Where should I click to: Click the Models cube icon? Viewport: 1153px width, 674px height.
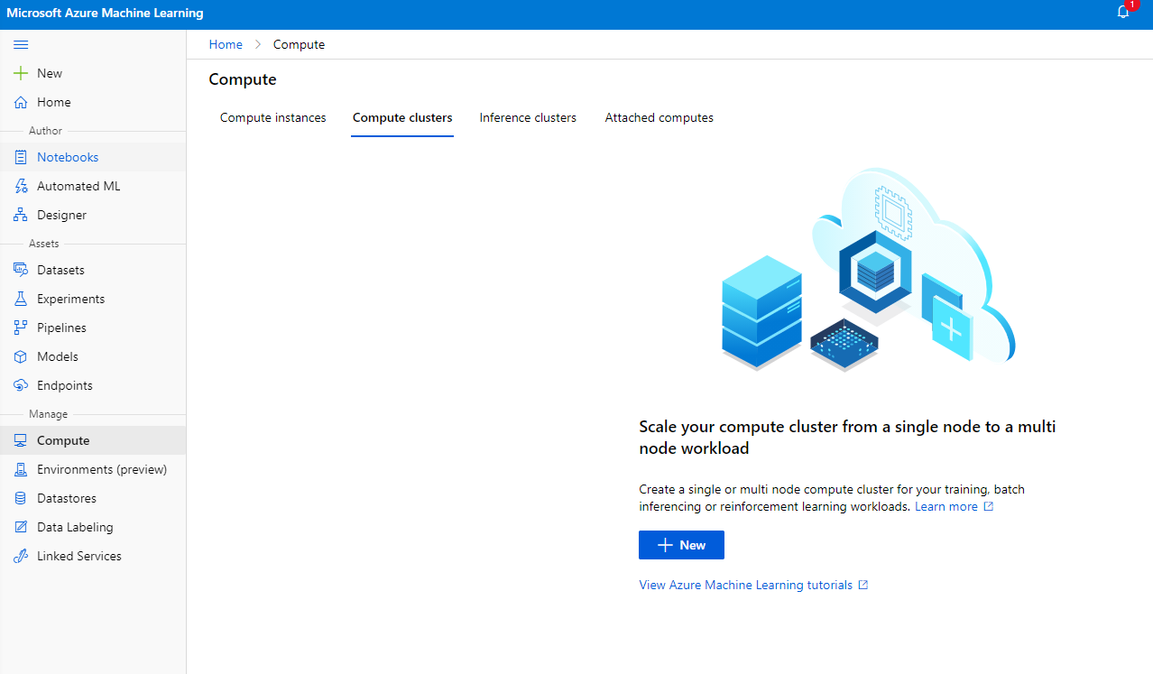point(21,356)
